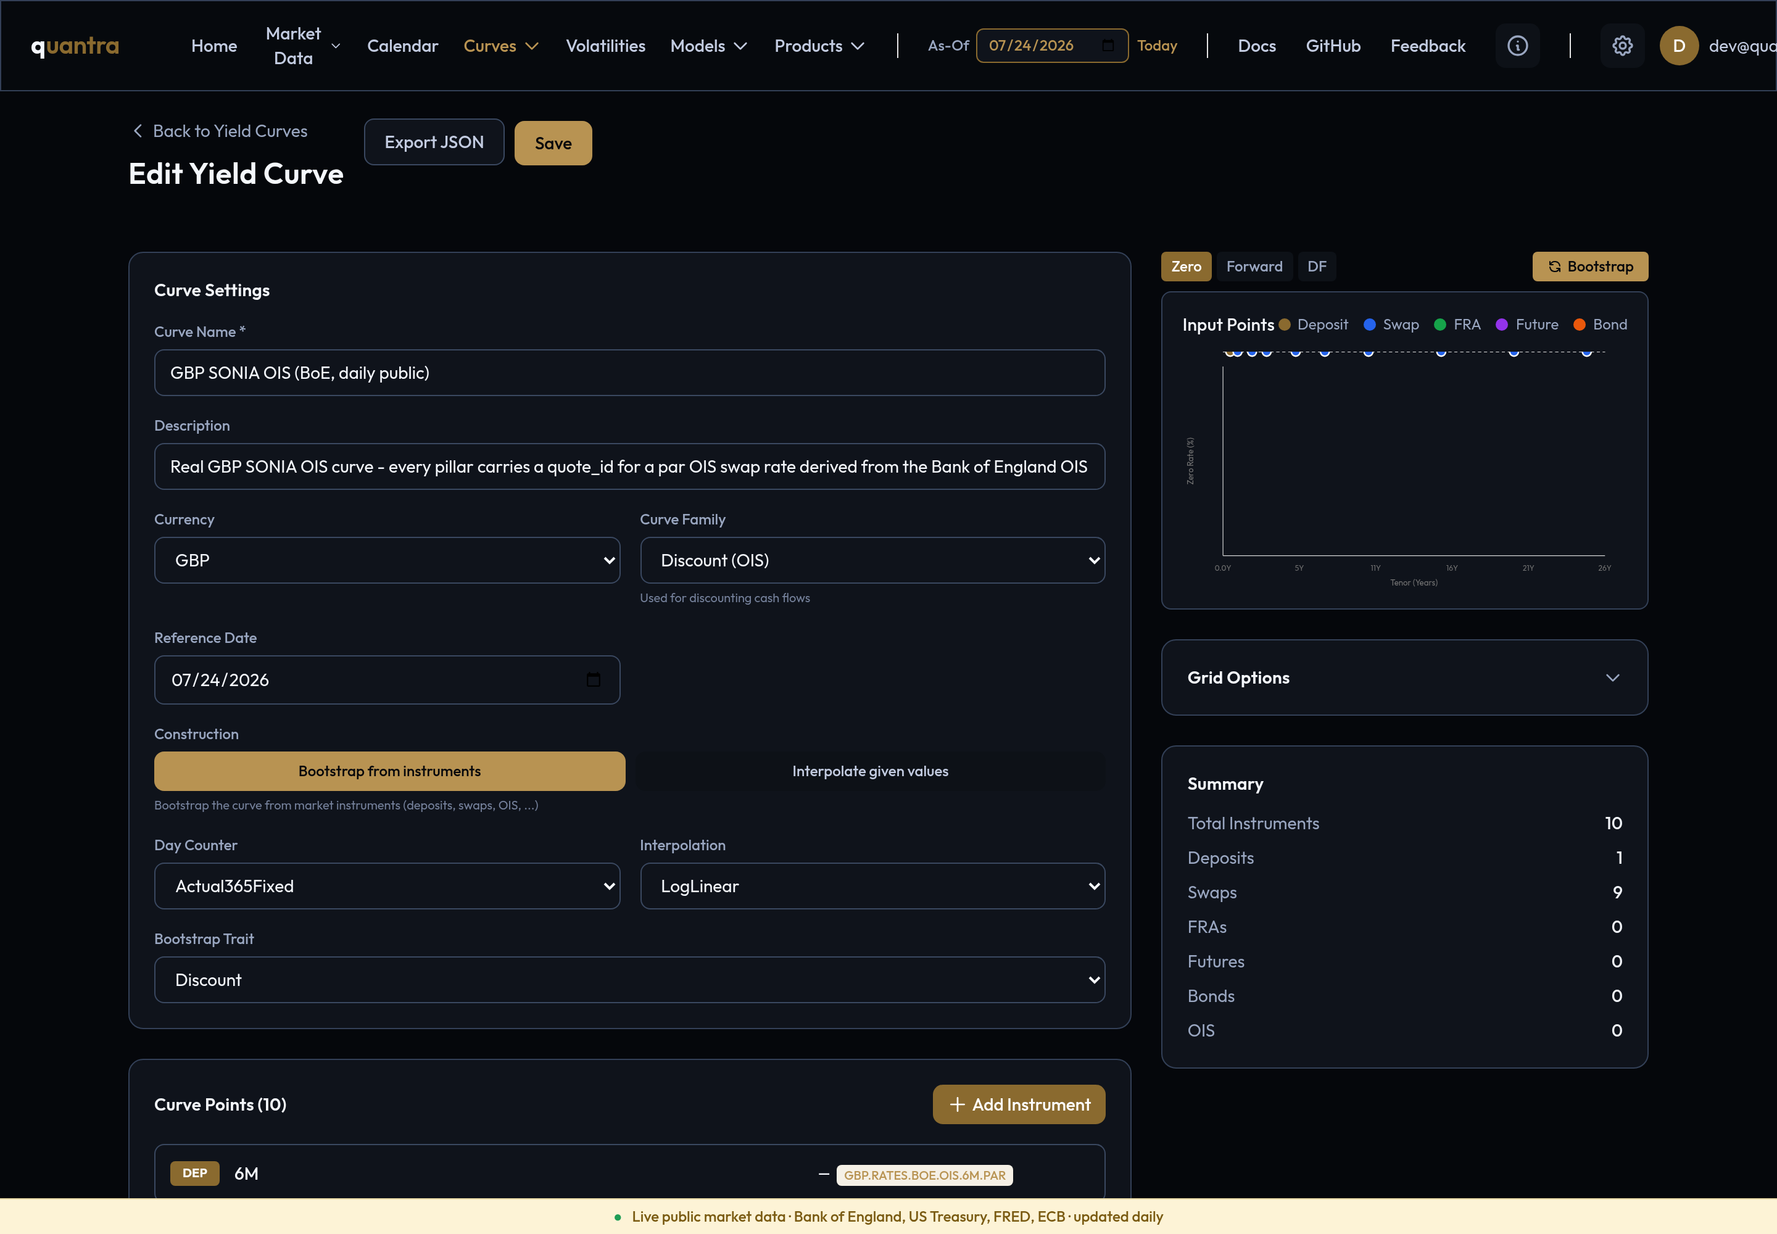Open the Curves menu

tap(501, 46)
